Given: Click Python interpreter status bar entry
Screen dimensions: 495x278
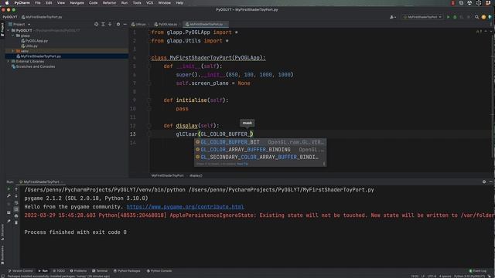Looking at the screenshot, I should pos(469,276).
